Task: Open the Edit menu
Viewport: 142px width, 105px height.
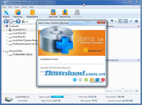Action: click(10, 7)
